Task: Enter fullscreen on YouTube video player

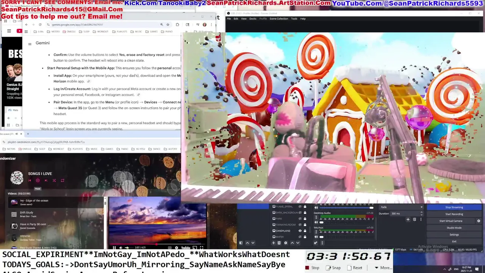Action: click(202, 248)
